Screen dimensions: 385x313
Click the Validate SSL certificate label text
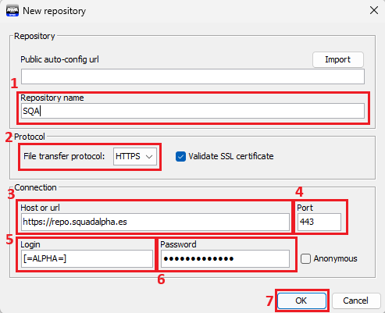[x=231, y=156]
